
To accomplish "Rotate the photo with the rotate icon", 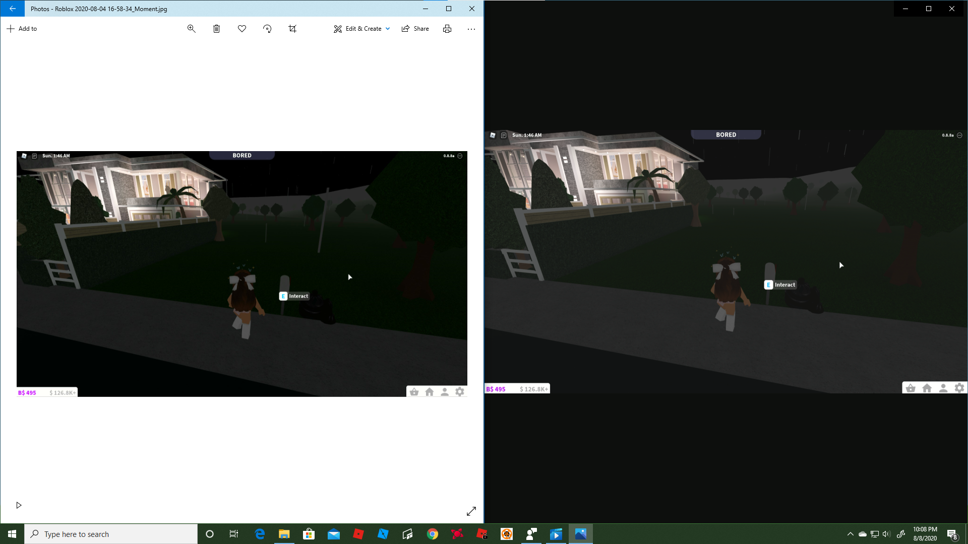I will coord(267,29).
